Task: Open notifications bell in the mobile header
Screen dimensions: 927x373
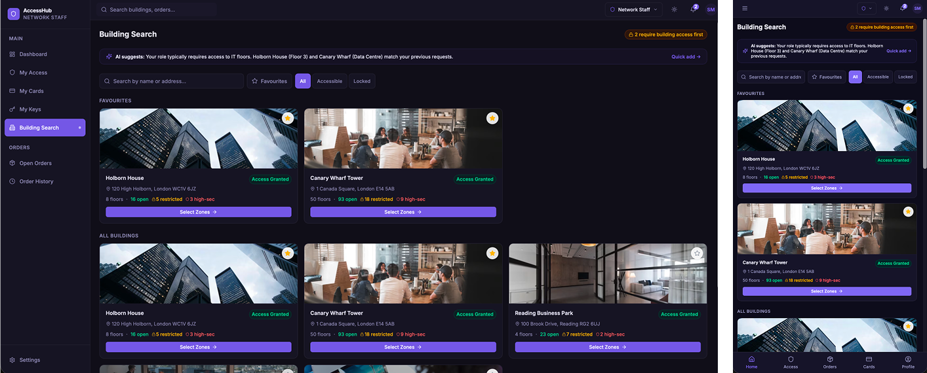Action: point(903,9)
